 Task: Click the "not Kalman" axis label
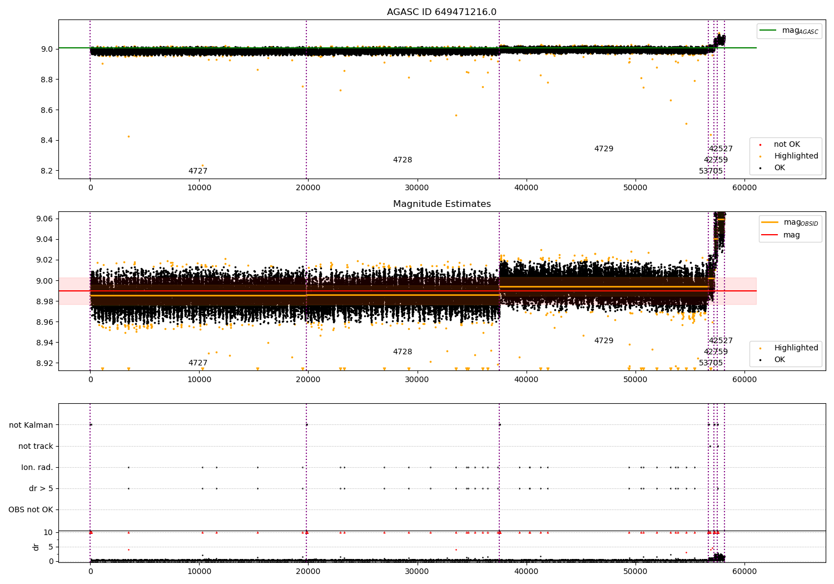(31, 425)
